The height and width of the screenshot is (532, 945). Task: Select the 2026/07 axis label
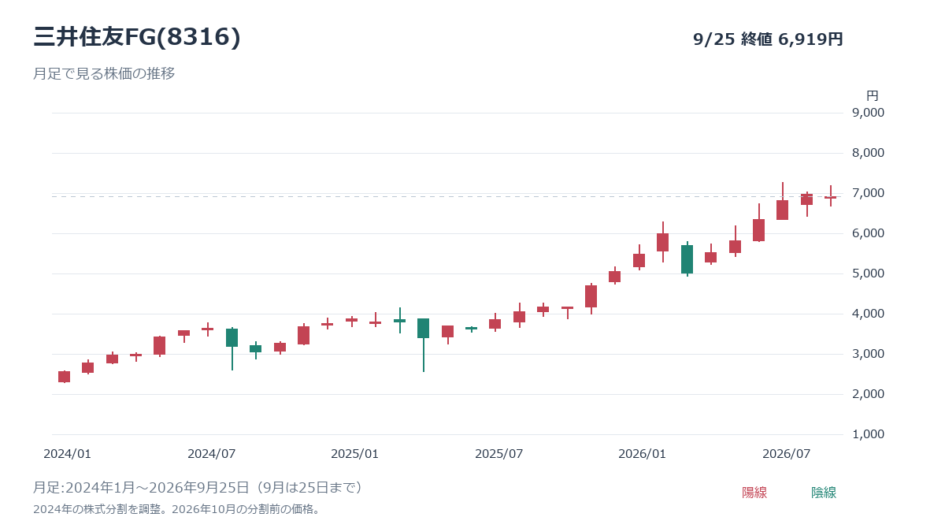786,454
